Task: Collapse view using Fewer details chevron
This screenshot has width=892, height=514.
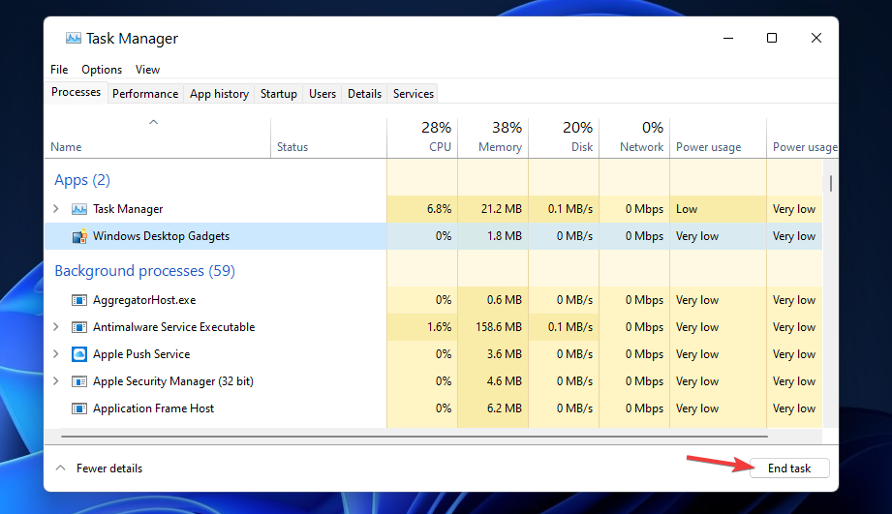Action: (x=60, y=468)
